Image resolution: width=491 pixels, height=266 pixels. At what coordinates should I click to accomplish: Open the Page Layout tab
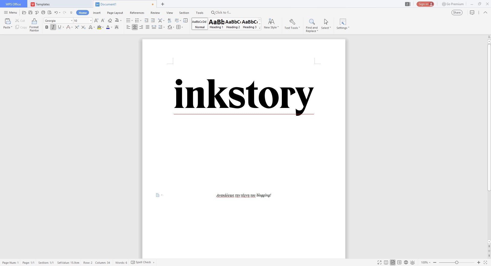[x=115, y=13]
